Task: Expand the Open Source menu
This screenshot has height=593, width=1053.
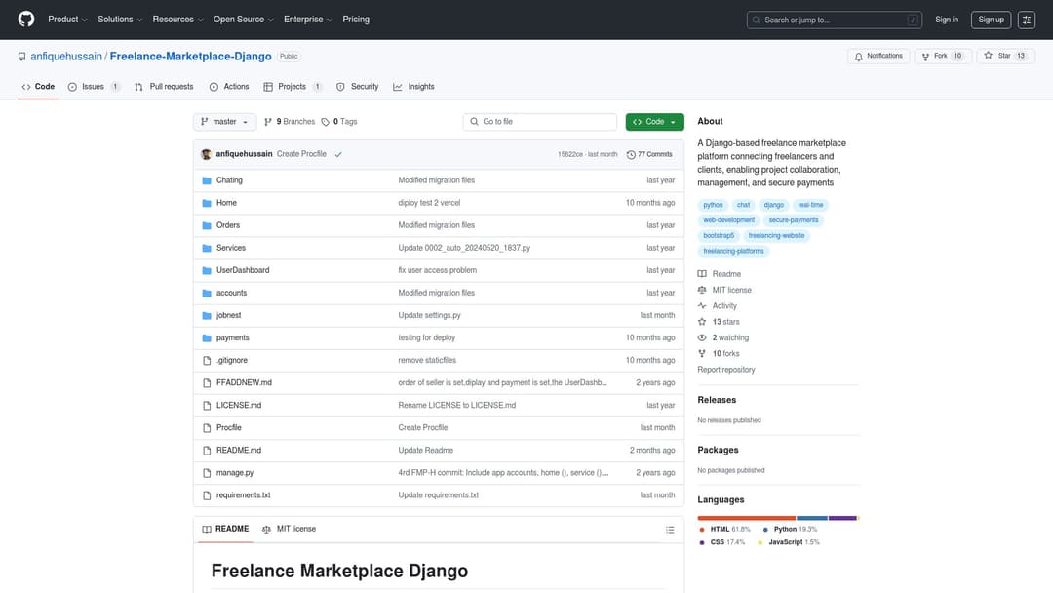Action: pyautogui.click(x=243, y=20)
